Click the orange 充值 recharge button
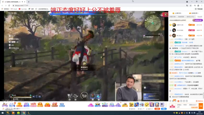Image resolution: width=204 pixels, height=115 pixels. coord(157,109)
